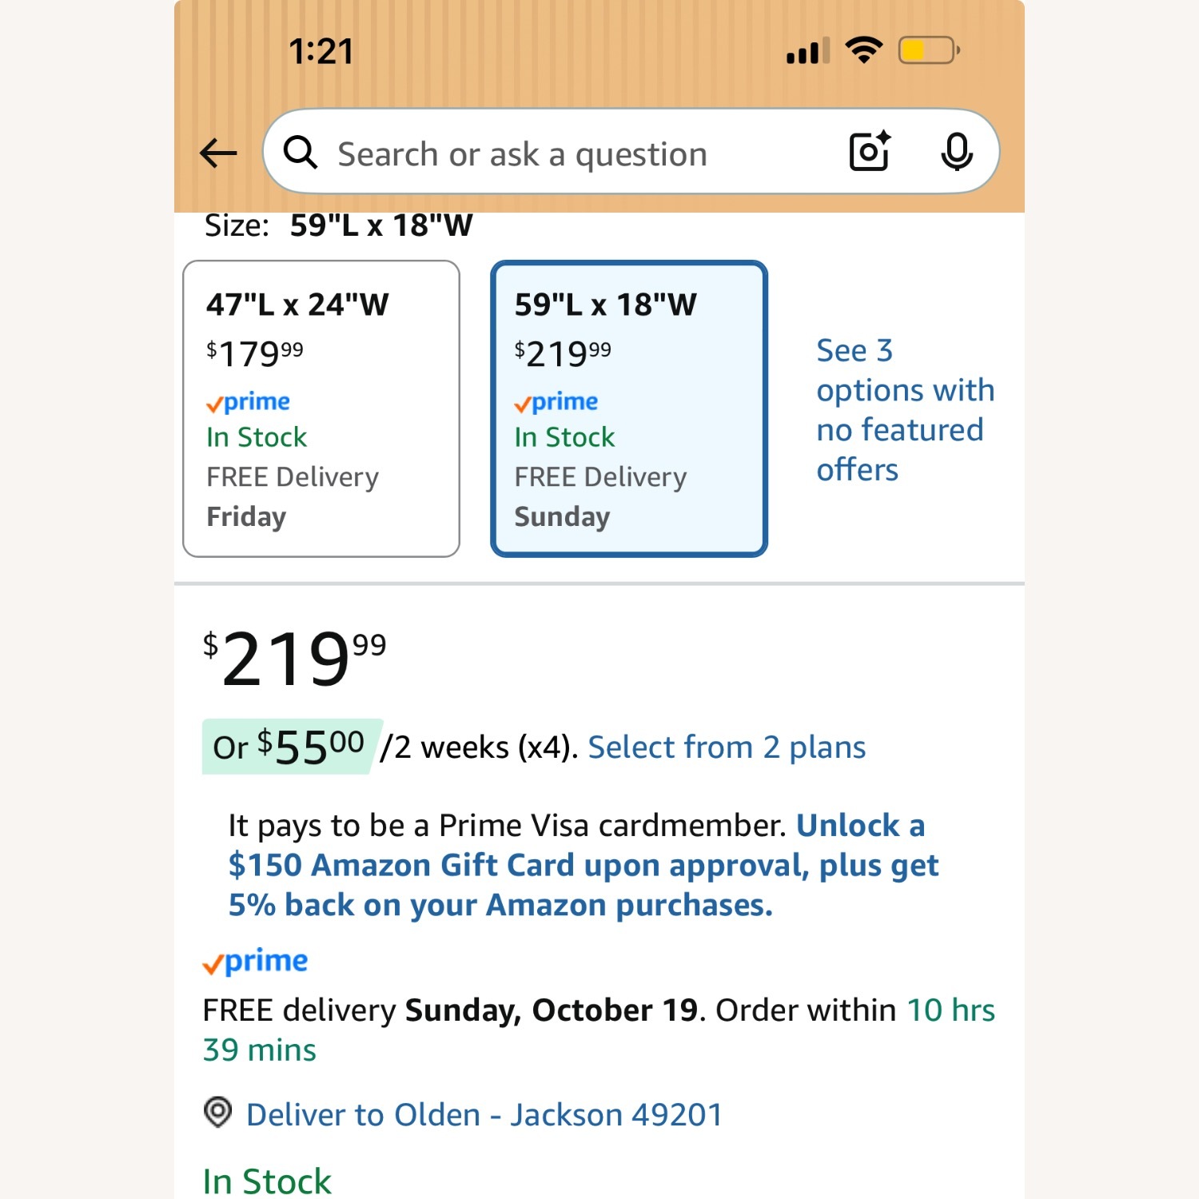Change delivery address Olden - Jackson 49201
This screenshot has width=1199, height=1199.
click(484, 1114)
